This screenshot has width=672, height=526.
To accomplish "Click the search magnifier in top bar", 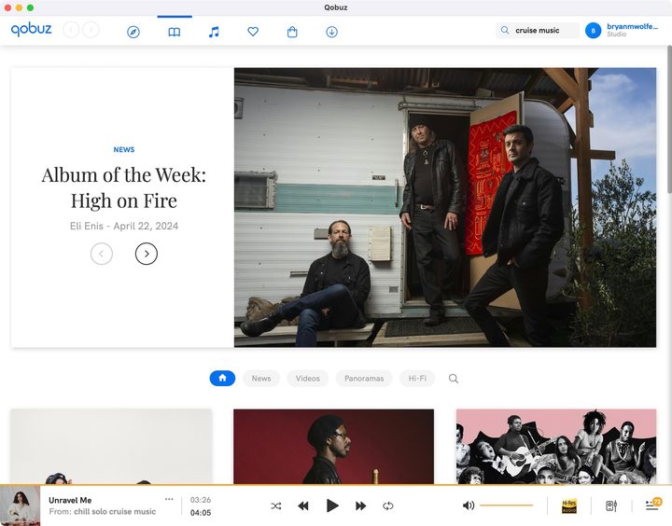I will [505, 31].
